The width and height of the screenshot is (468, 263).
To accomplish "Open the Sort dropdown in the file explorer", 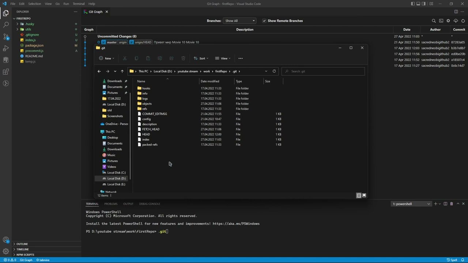I will (x=201, y=58).
